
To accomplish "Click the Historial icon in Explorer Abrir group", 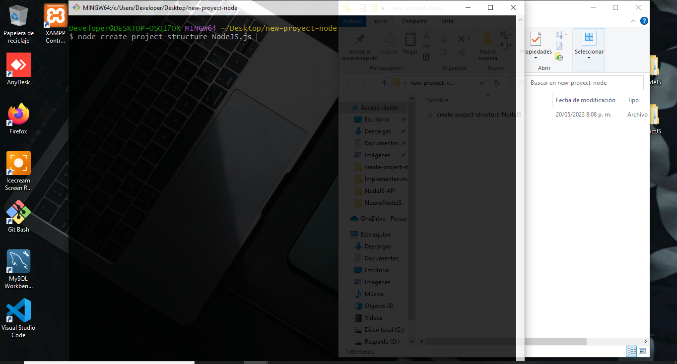I will click(559, 57).
